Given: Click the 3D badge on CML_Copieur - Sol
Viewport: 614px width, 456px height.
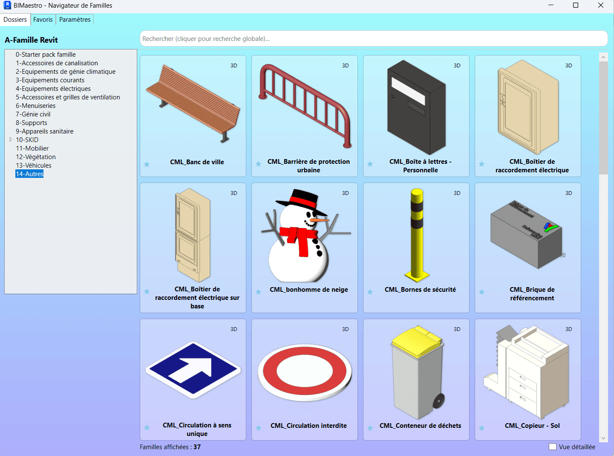Looking at the screenshot, I should (568, 329).
